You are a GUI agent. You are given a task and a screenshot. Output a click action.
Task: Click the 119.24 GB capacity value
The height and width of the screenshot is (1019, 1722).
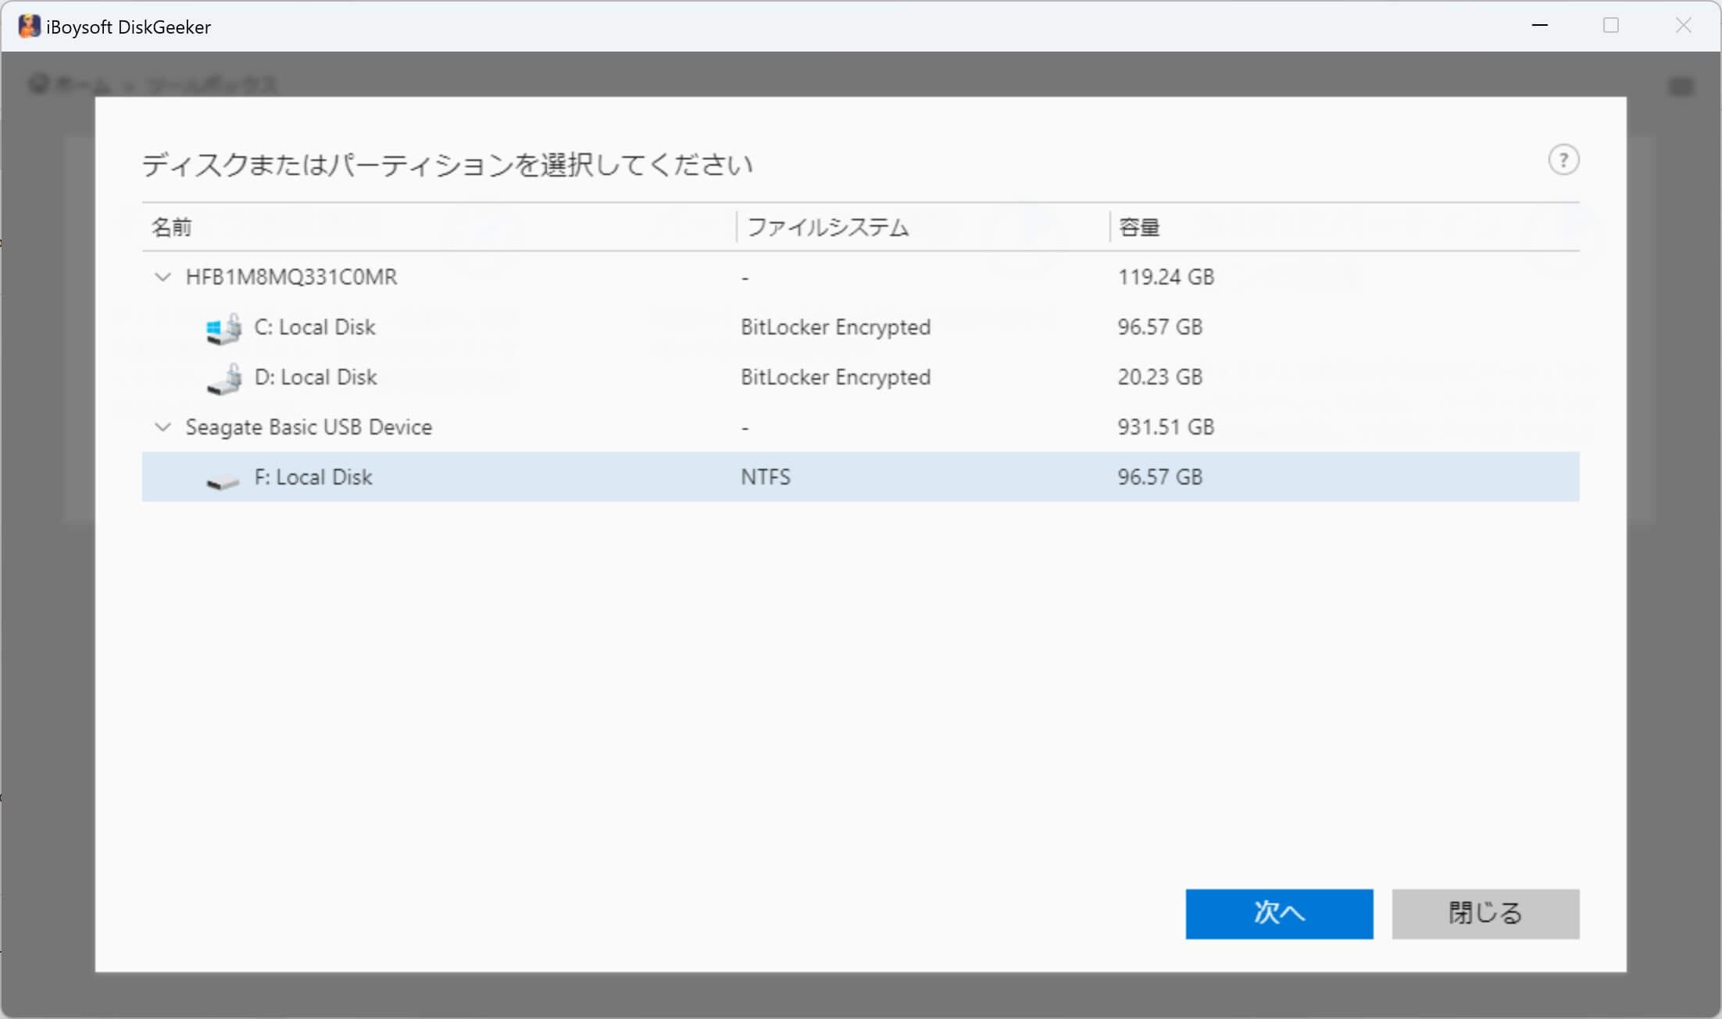[1166, 277]
